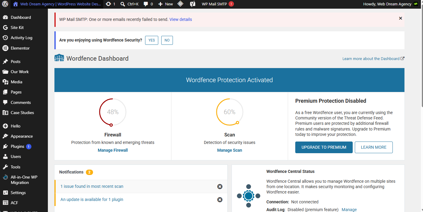This screenshot has height=212, width=423.
Task: Click the Users icon in sidebar
Action: [x=5, y=156]
